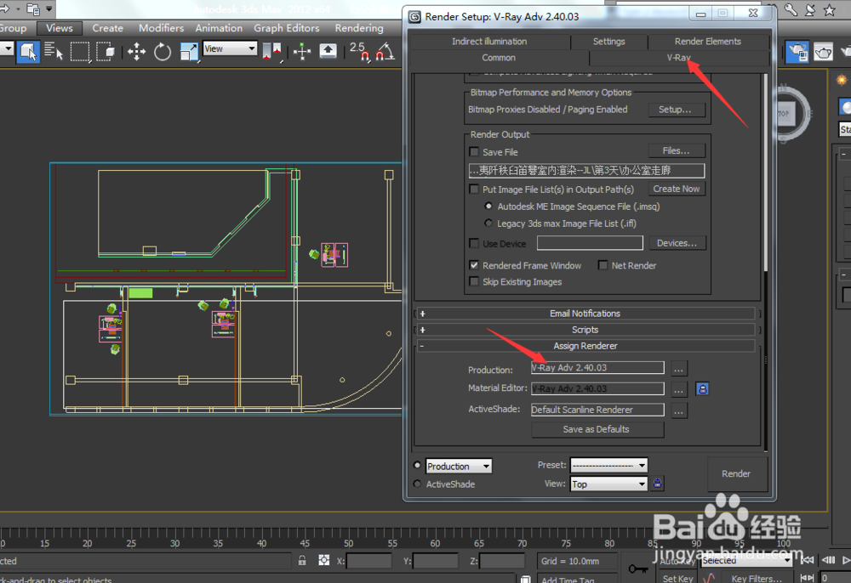The width and height of the screenshot is (851, 583).
Task: Toggle Selection Lock in status bar
Action: click(x=302, y=560)
